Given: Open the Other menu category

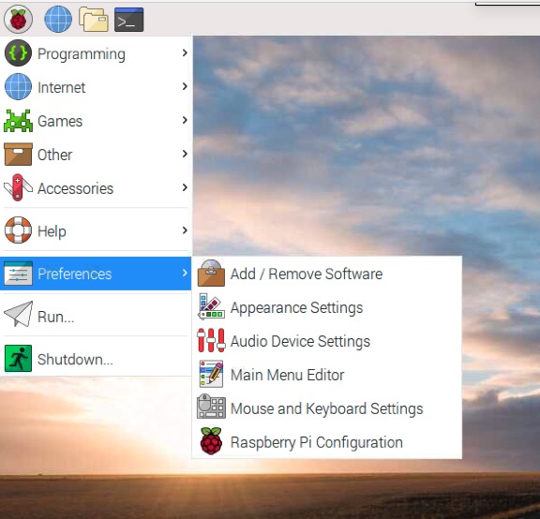Looking at the screenshot, I should click(x=96, y=155).
